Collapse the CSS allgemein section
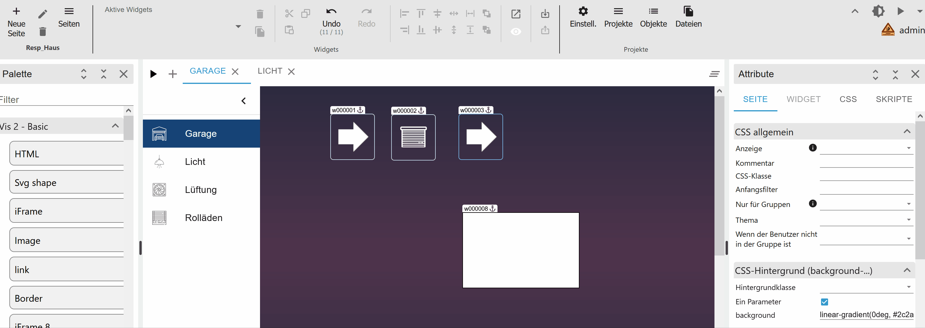The image size is (925, 328). pos(908,131)
